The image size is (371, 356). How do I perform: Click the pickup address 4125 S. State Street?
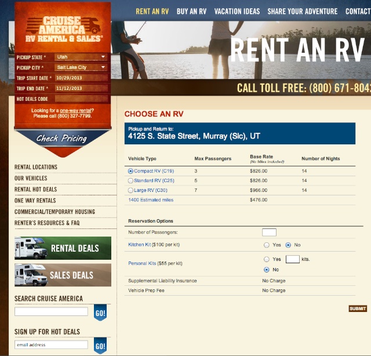tap(194, 136)
